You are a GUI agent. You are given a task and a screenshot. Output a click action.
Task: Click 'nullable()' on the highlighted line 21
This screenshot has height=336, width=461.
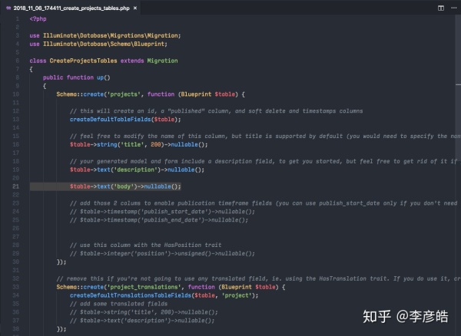tap(161, 186)
